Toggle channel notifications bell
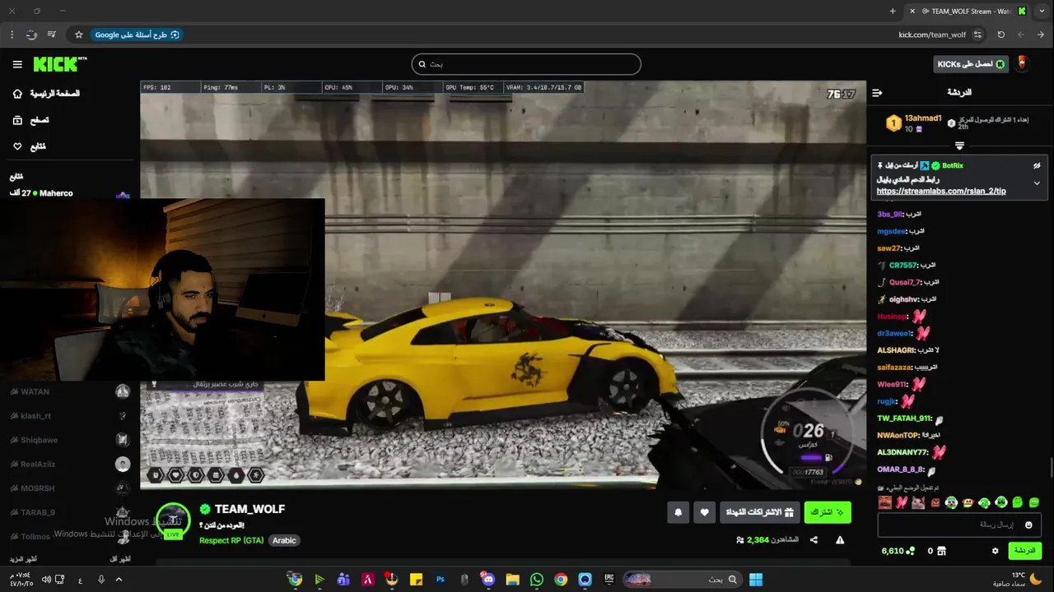1054x592 pixels. click(679, 512)
